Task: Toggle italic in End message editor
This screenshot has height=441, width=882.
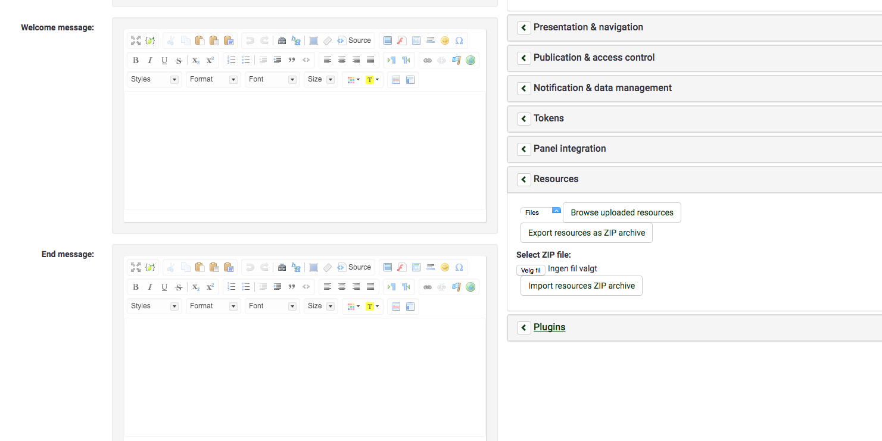Action: (150, 287)
